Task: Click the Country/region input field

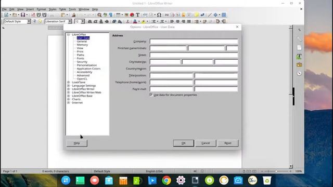Action: (x=194, y=69)
